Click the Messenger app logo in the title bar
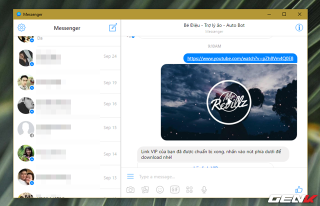Viewport: 320px width, 206px height. tap(19, 14)
